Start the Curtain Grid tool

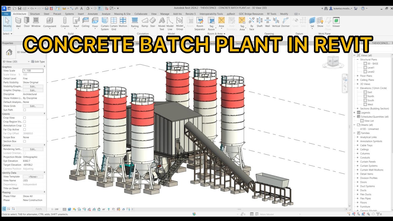114,24
